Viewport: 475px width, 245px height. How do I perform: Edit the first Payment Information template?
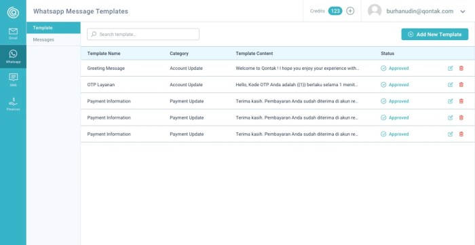click(450, 101)
